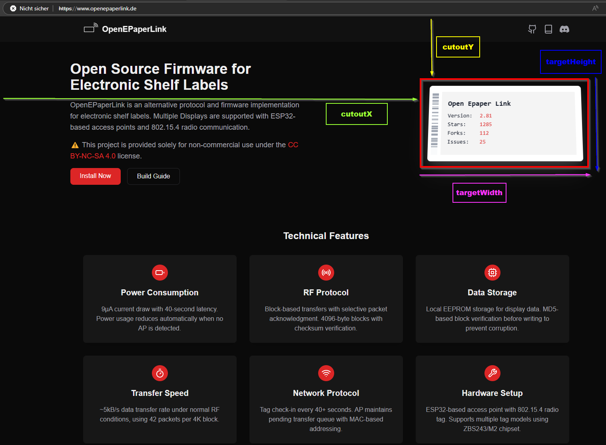Click the version value 2.81 on display

pos(486,116)
